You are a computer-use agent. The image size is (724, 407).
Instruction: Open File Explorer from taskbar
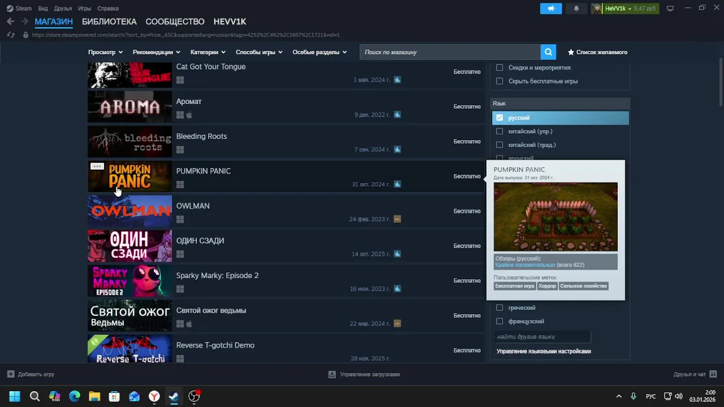[x=94, y=396]
